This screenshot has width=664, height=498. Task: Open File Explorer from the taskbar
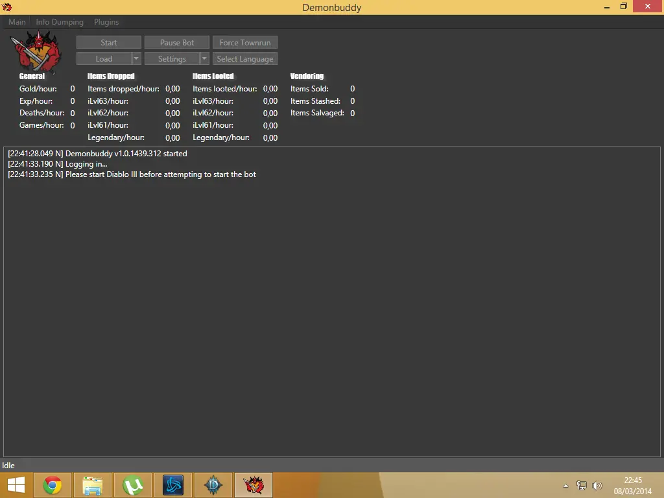point(93,485)
